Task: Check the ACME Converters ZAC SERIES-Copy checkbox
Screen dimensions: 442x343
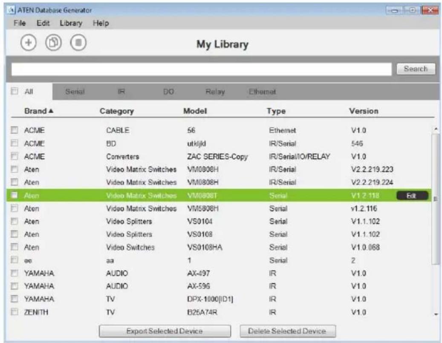Action: point(14,156)
